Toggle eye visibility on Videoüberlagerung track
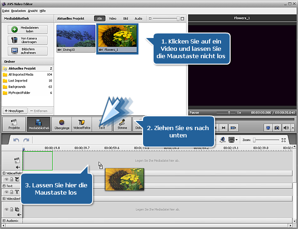This screenshot has height=229, width=298. coord(6,209)
